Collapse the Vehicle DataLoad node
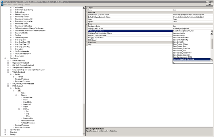214x137 pixels. 8,72
